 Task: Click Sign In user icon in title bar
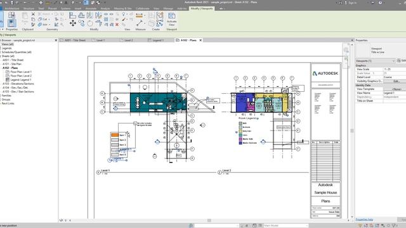pyautogui.click(x=345, y=3)
